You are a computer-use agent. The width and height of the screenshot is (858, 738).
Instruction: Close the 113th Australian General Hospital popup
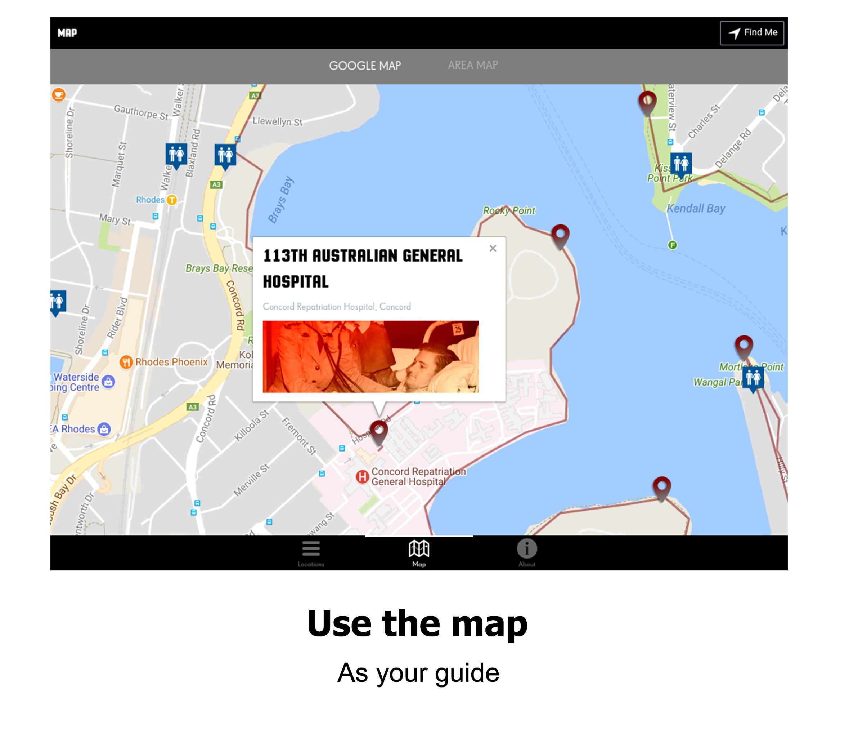point(492,248)
